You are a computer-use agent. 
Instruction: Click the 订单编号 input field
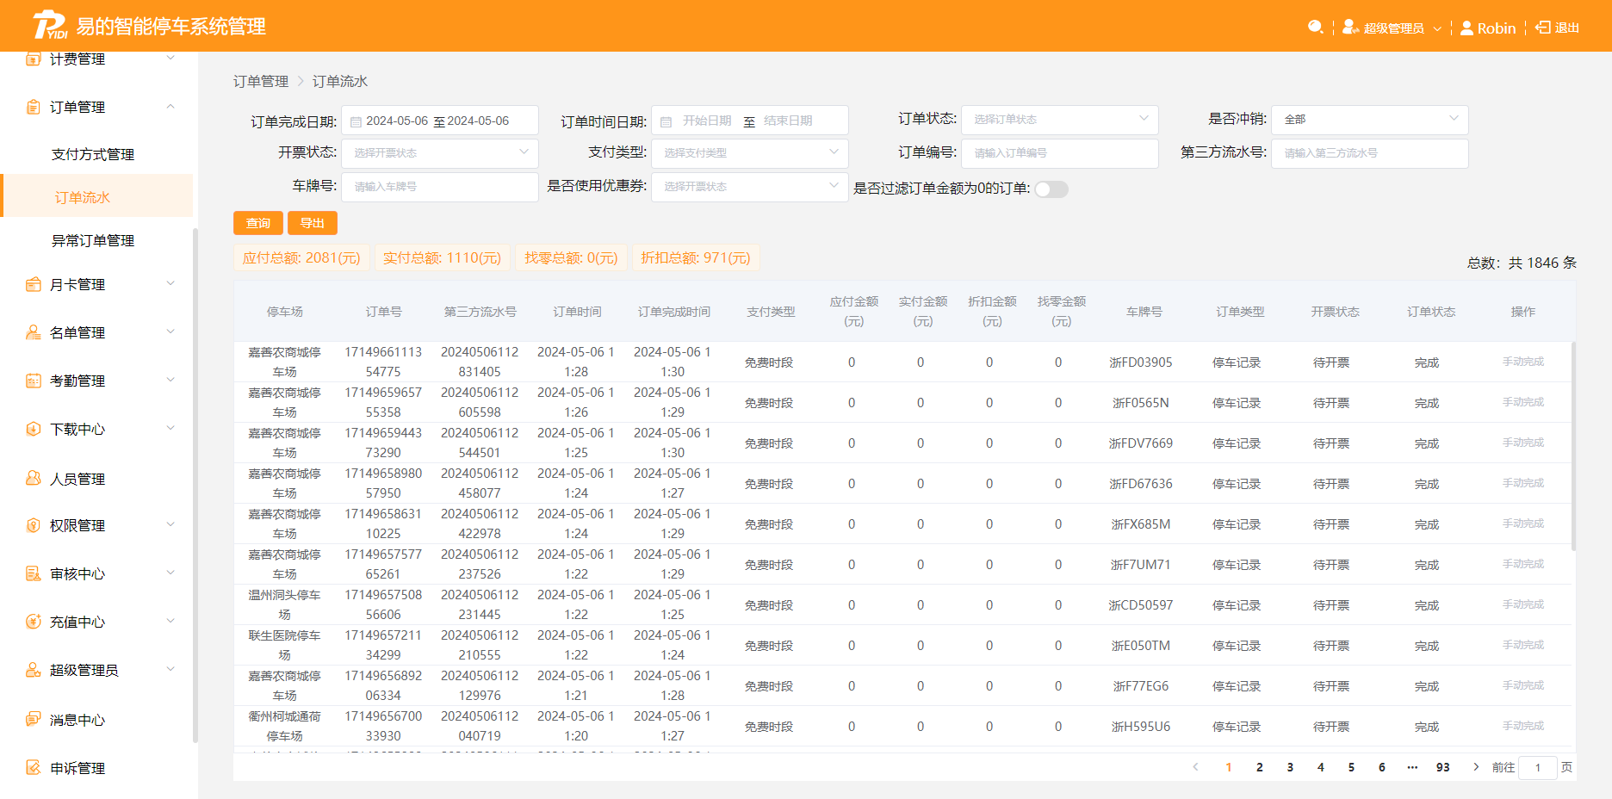tap(1059, 153)
